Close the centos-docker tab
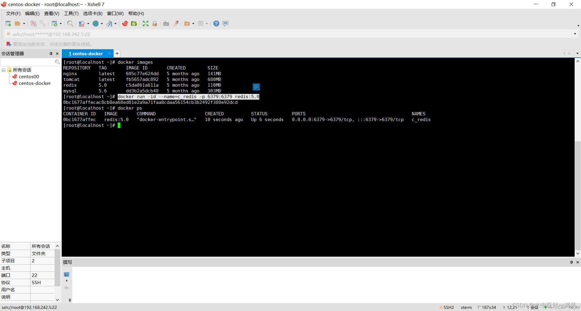This screenshot has width=581, height=311. pos(109,53)
